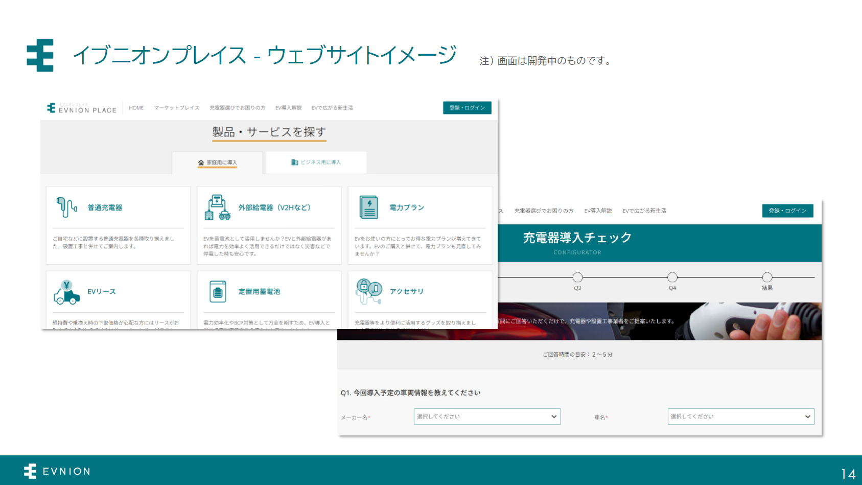The width and height of the screenshot is (862, 485).
Task: Click the 外部給電器（V2H）vehicle-to-home icon
Action: pos(218,207)
